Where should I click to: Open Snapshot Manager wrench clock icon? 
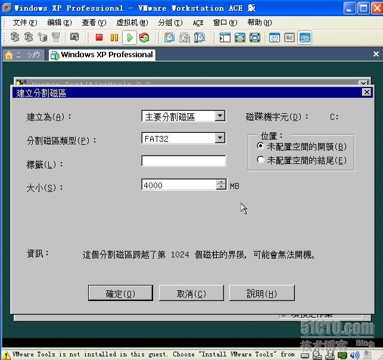200,38
